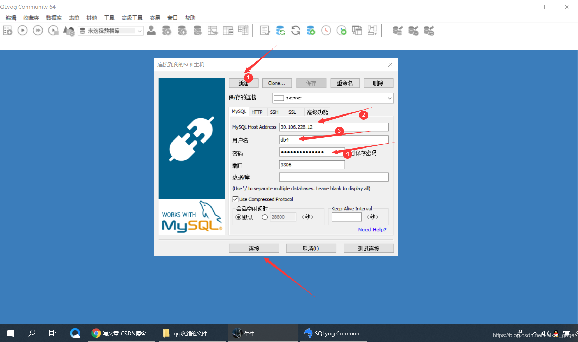Click the schema designer pencil icon

click(x=265, y=31)
